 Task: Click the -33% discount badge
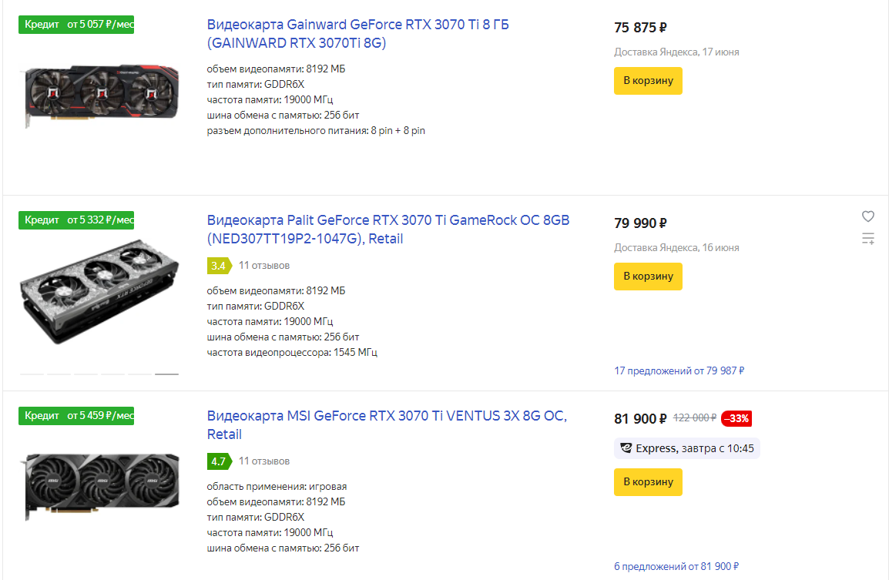[736, 419]
